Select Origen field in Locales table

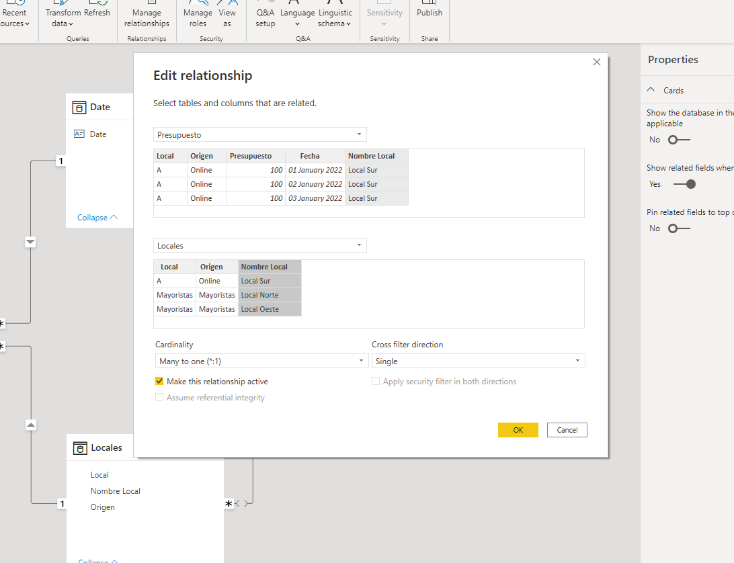(103, 507)
